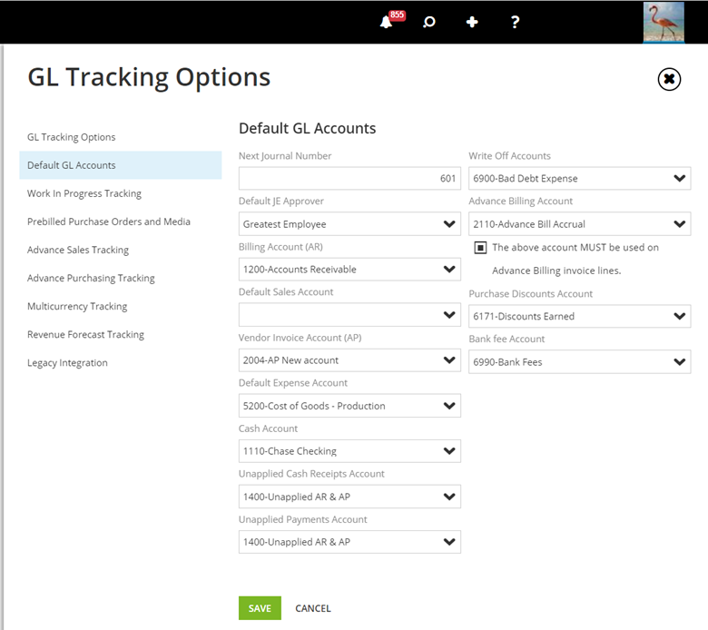Click the green Save button
Image resolution: width=708 pixels, height=630 pixels.
tap(260, 608)
